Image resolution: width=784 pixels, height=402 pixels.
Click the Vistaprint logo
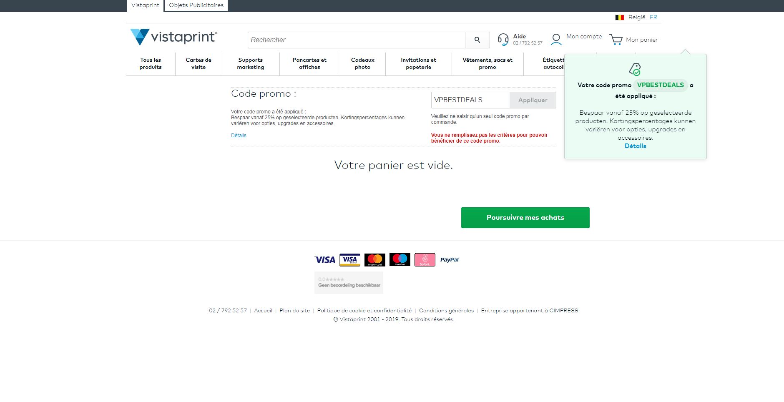[x=173, y=37]
